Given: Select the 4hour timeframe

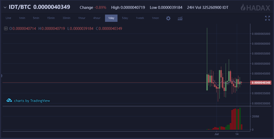Looking at the screenshot, I should pos(97,18).
